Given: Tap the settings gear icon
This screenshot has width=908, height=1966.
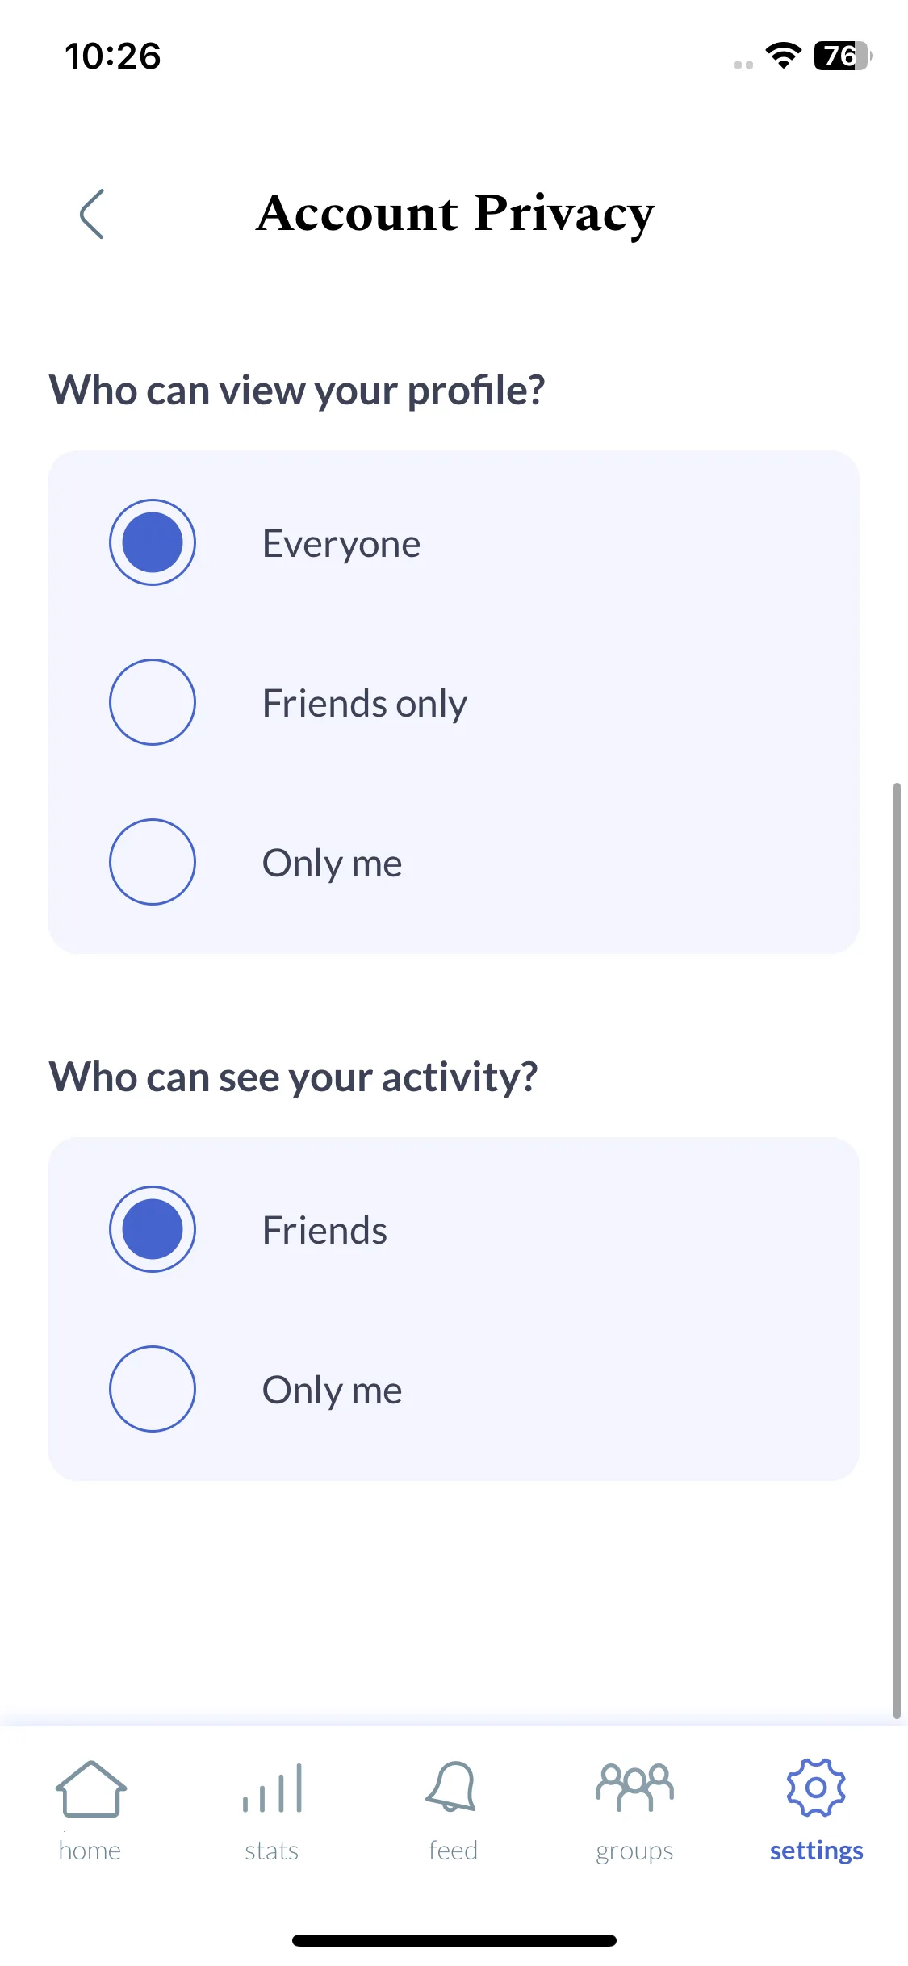Looking at the screenshot, I should click(816, 1788).
